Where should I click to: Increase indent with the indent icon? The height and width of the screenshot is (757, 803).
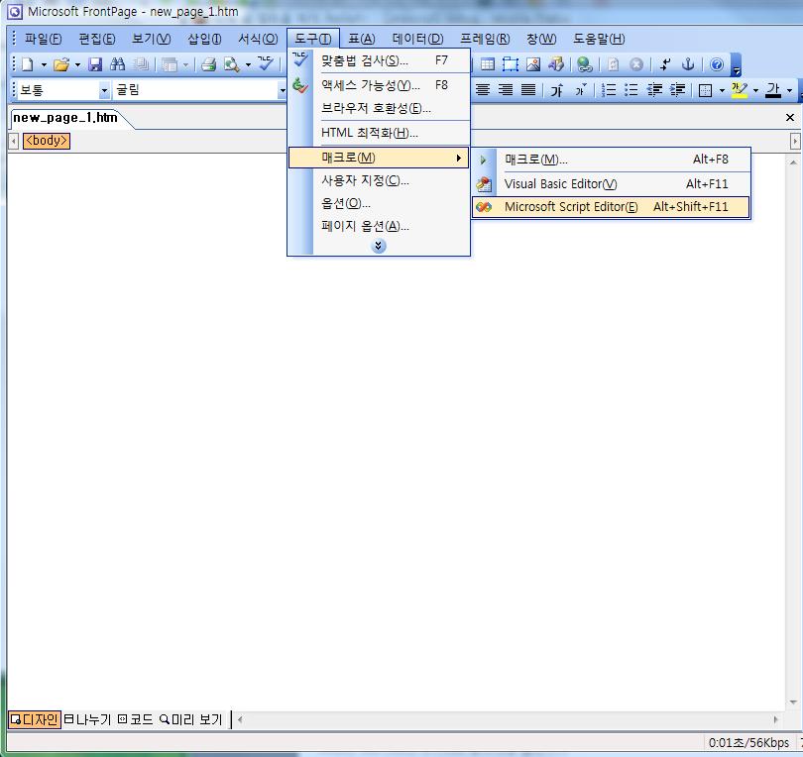tap(677, 90)
